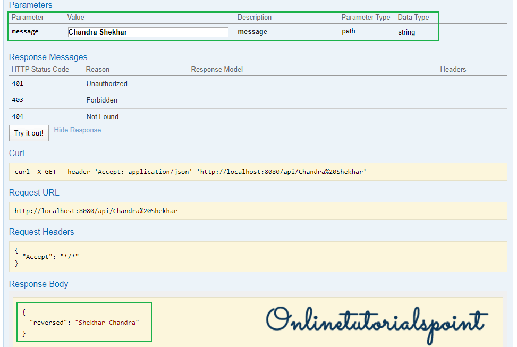Click the Response Body heading
This screenshot has width=517, height=347.
click(38, 284)
